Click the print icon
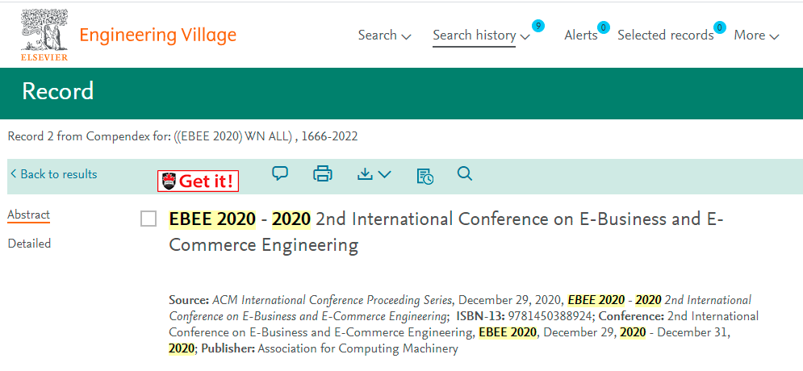The width and height of the screenshot is (803, 371). coord(323,174)
